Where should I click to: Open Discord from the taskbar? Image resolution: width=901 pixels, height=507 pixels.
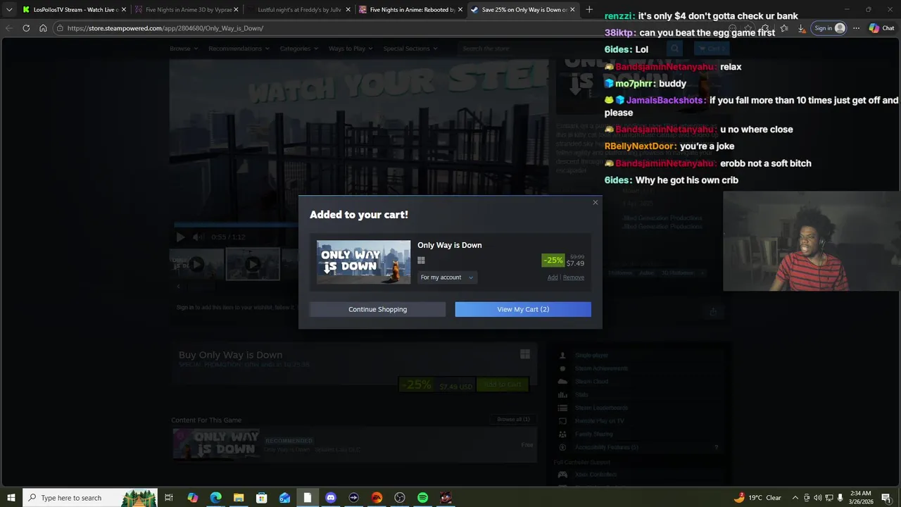tap(331, 498)
